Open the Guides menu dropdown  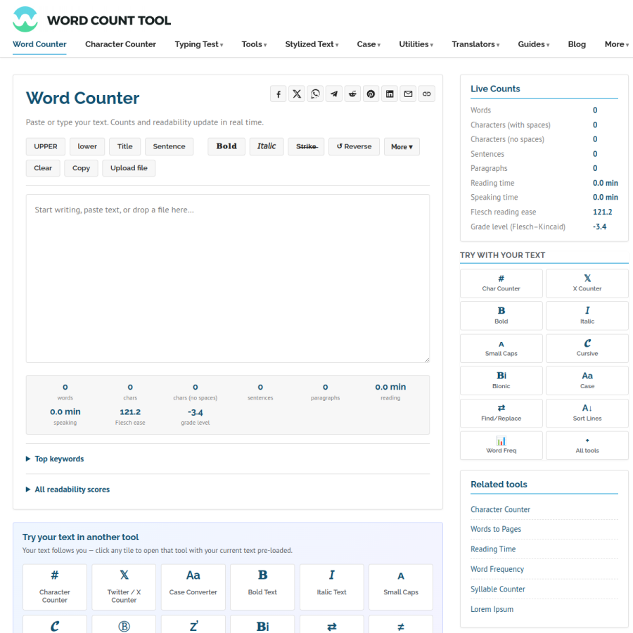pyautogui.click(x=534, y=44)
